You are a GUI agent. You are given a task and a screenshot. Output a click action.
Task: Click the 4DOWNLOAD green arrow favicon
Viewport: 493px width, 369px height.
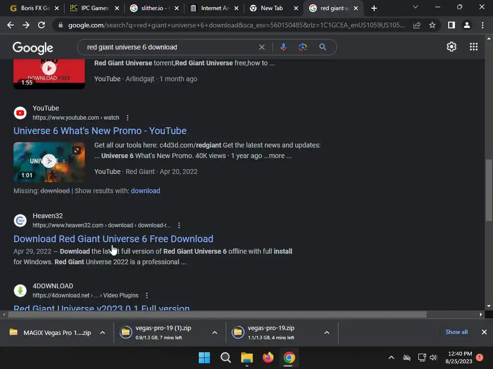click(20, 291)
